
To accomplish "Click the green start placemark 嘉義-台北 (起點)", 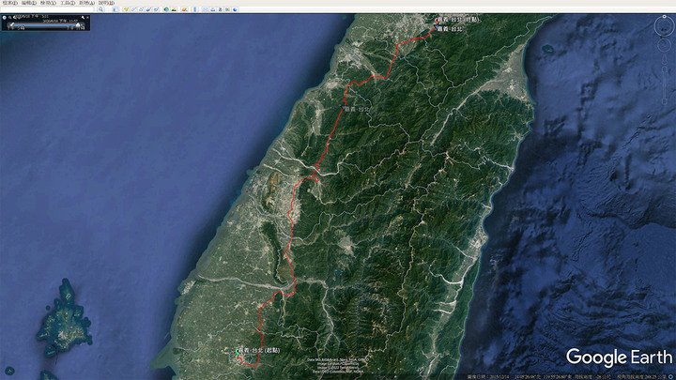I will click(x=238, y=352).
